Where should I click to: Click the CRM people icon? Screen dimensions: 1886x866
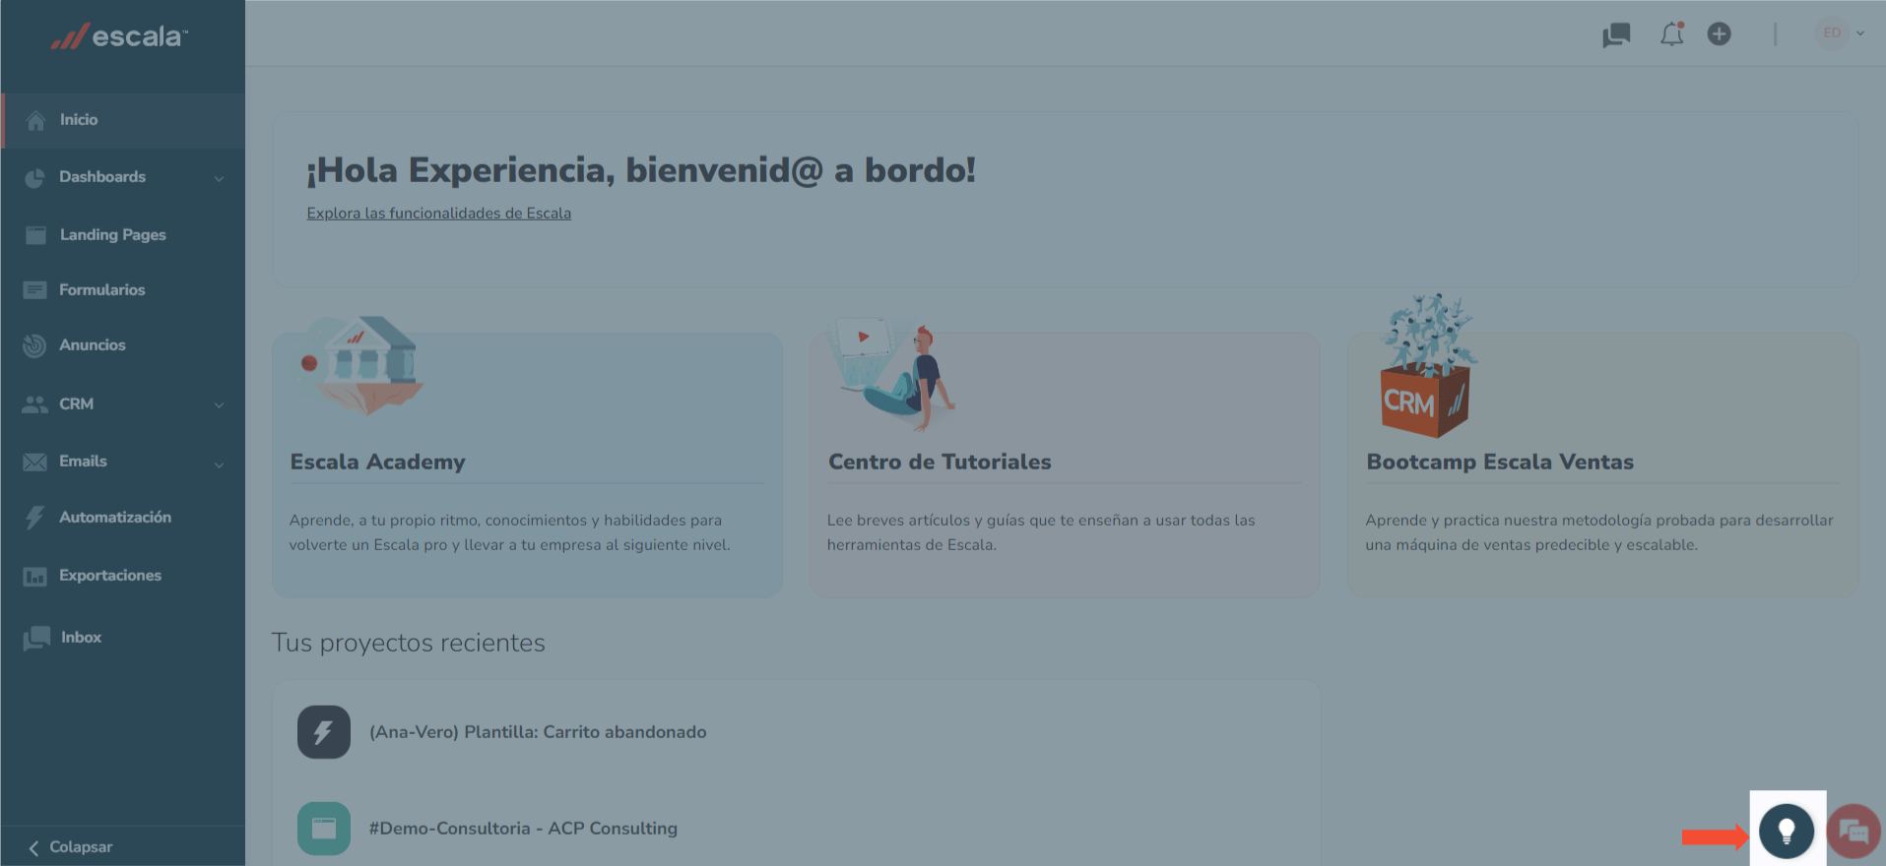pyautogui.click(x=34, y=404)
